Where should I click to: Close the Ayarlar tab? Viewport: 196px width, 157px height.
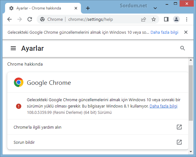point(76,8)
